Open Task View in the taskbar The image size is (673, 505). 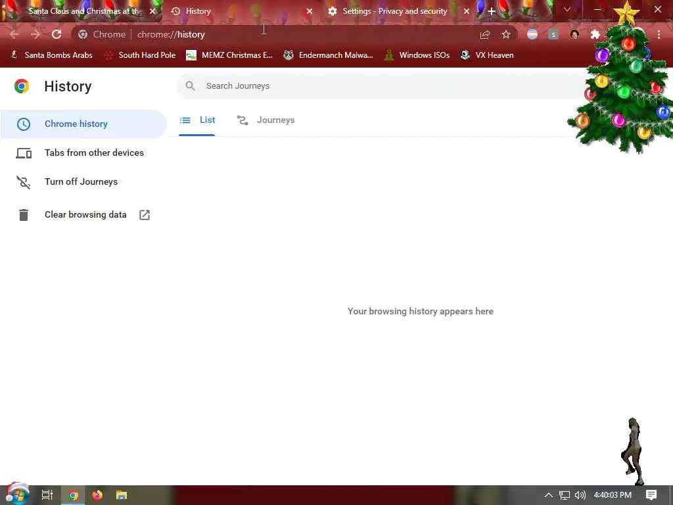47,495
